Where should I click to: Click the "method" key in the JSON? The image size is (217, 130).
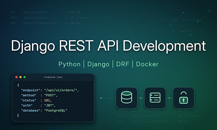click(x=29, y=95)
